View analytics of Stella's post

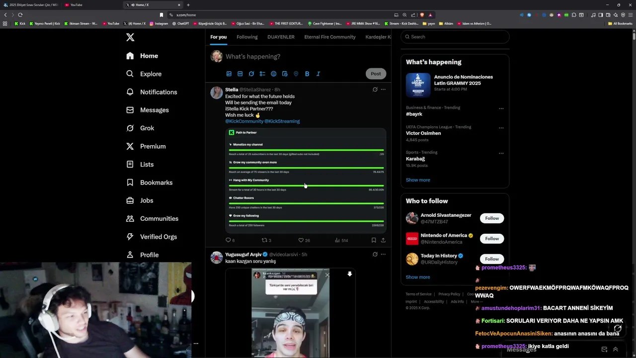pos(341,240)
